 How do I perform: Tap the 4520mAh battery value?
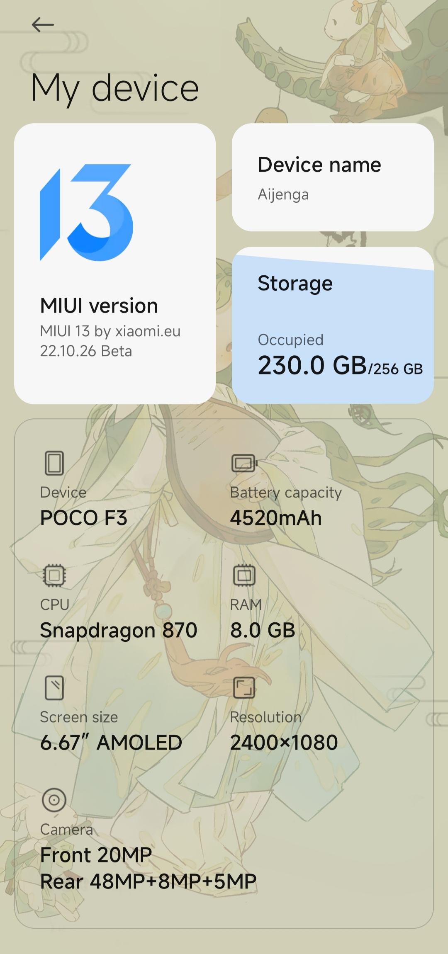click(x=276, y=518)
